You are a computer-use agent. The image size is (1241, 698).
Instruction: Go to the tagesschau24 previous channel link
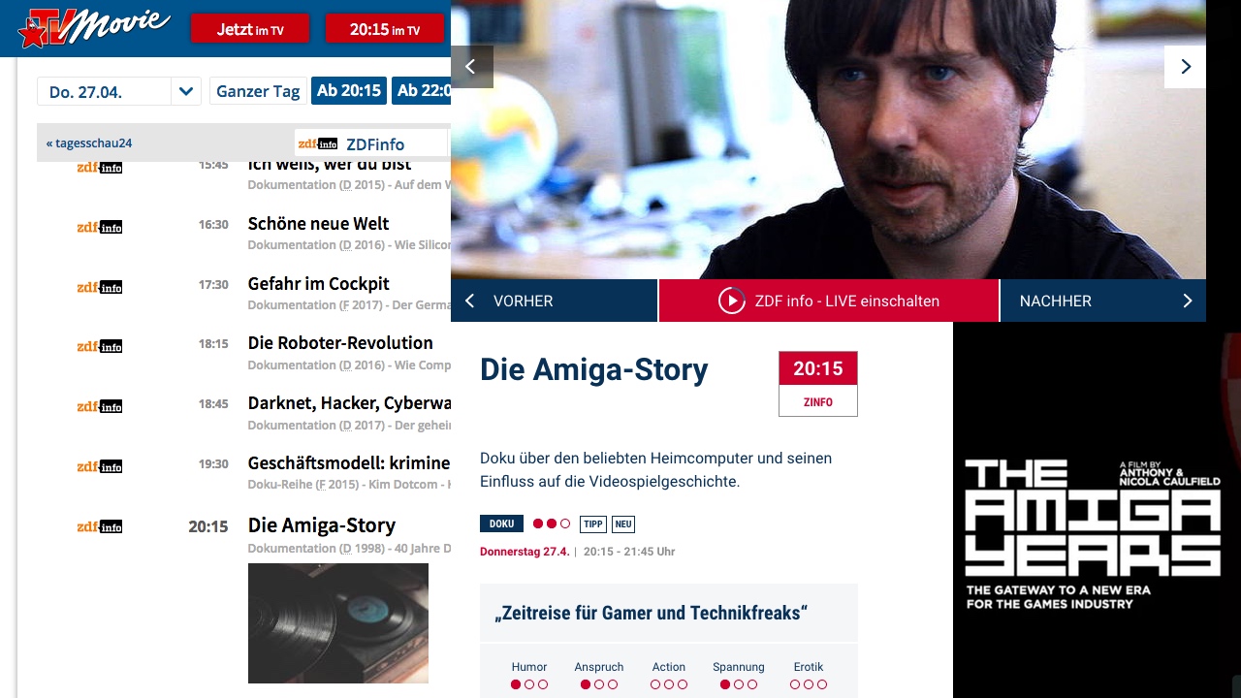89,143
